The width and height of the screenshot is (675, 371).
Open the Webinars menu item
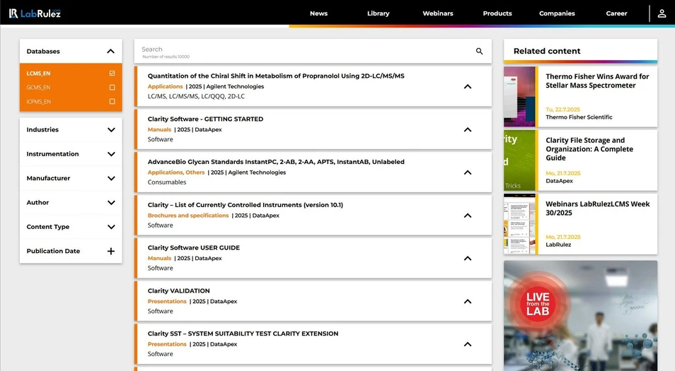(437, 13)
